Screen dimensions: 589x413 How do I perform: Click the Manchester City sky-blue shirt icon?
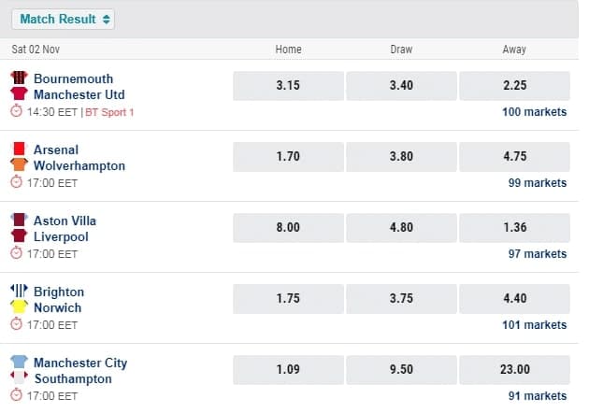[18, 362]
